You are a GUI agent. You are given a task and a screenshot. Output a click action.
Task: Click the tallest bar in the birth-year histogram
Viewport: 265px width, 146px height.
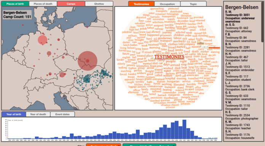(x=184, y=129)
